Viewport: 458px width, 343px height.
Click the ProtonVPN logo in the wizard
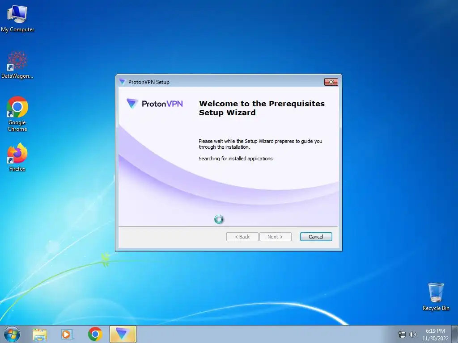coord(154,104)
